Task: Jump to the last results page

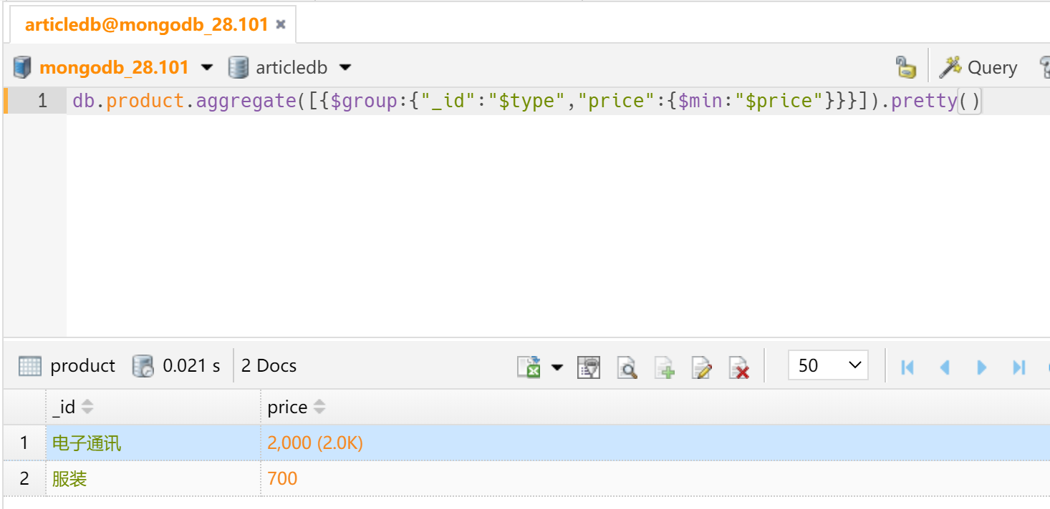Action: pos(1019,367)
